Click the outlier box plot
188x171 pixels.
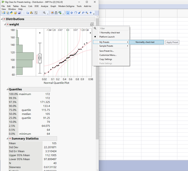40,58
